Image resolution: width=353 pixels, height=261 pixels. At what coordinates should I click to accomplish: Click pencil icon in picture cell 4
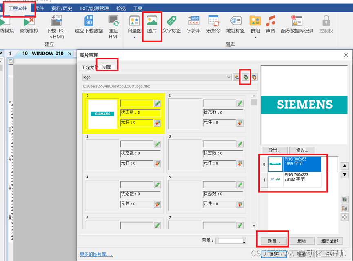point(158,185)
